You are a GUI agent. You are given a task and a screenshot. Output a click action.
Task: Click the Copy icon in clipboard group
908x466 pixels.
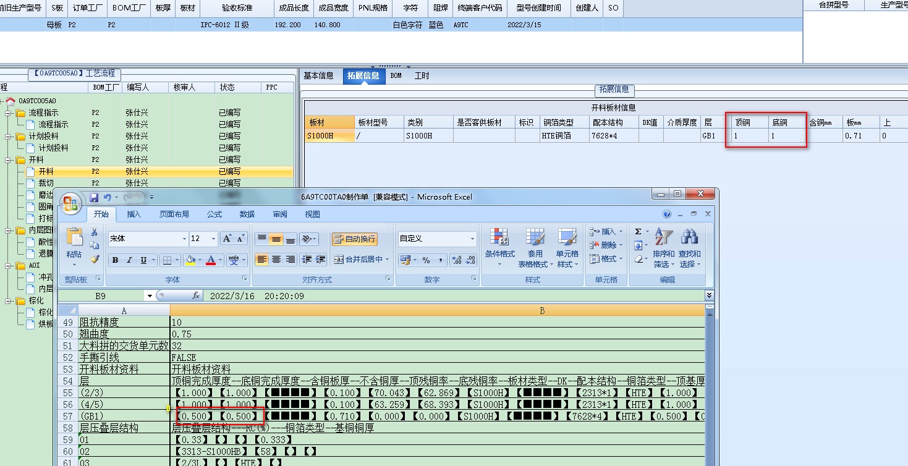pyautogui.click(x=95, y=246)
